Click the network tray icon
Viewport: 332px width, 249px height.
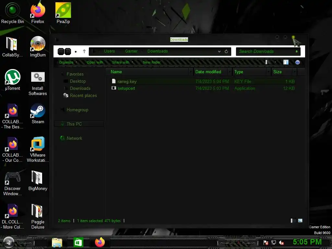274,243
